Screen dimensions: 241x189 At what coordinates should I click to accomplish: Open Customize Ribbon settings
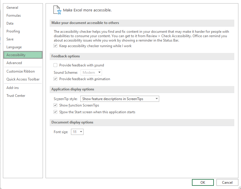point(23,71)
